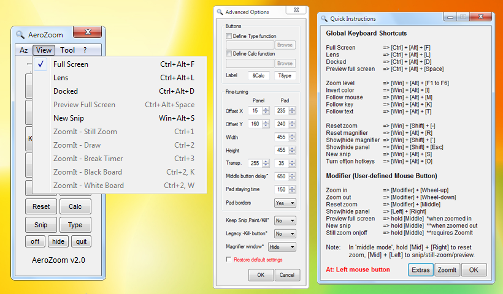503x294 pixels.
Task: Click the off button
Action: click(x=36, y=241)
